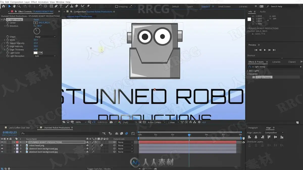Expand the Direction property twirl
Viewport: 303px width, 170px height.
click(x=5, y=26)
